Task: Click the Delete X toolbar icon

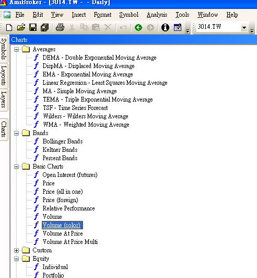Action: point(108,27)
